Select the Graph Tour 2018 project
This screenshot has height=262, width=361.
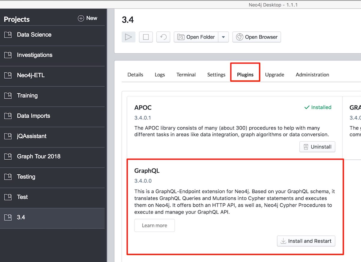[52, 157]
